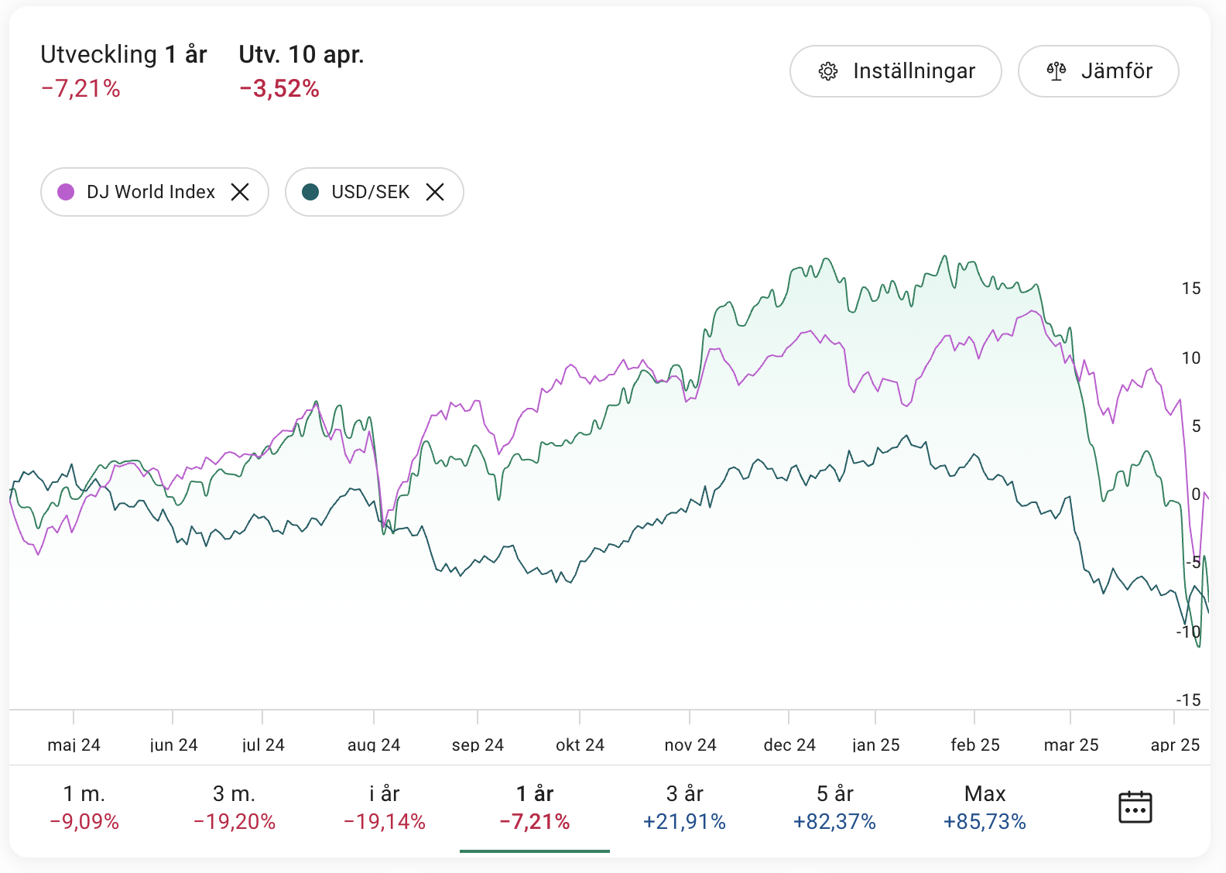Remove DJ World Index comparison chip
The image size is (1226, 873).
pyautogui.click(x=240, y=192)
